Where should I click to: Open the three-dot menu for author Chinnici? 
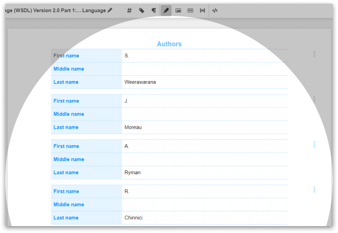tap(314, 190)
